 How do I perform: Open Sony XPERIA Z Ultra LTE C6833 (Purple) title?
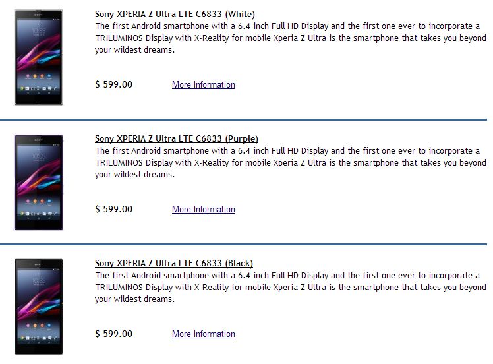(x=176, y=138)
